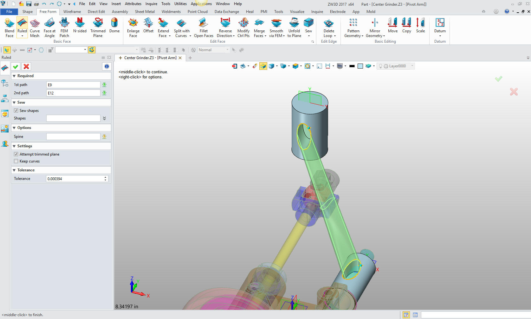Open the Offset face tool
531x319 pixels.
point(148,25)
